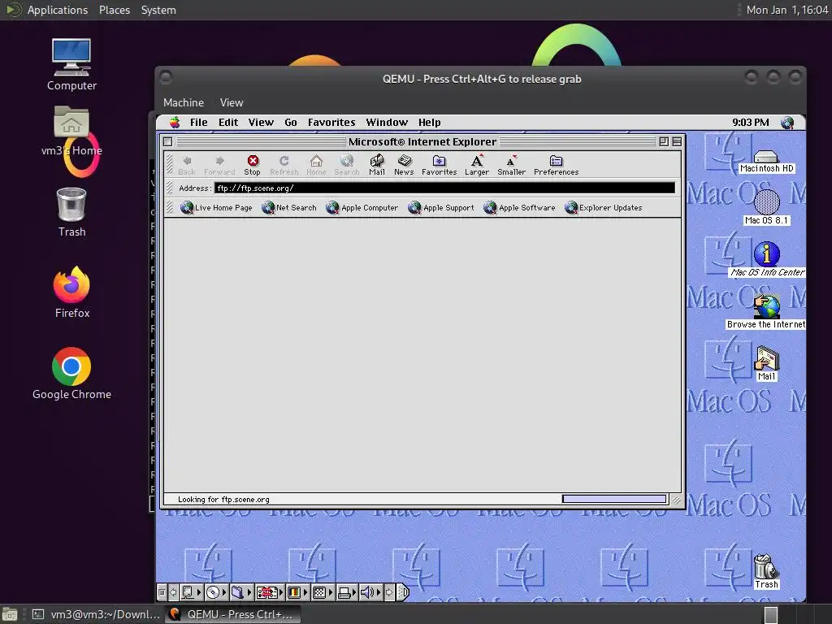Image resolution: width=832 pixels, height=624 pixels.
Task: Select the Macintosh HD desktop icon
Action: [x=766, y=162]
